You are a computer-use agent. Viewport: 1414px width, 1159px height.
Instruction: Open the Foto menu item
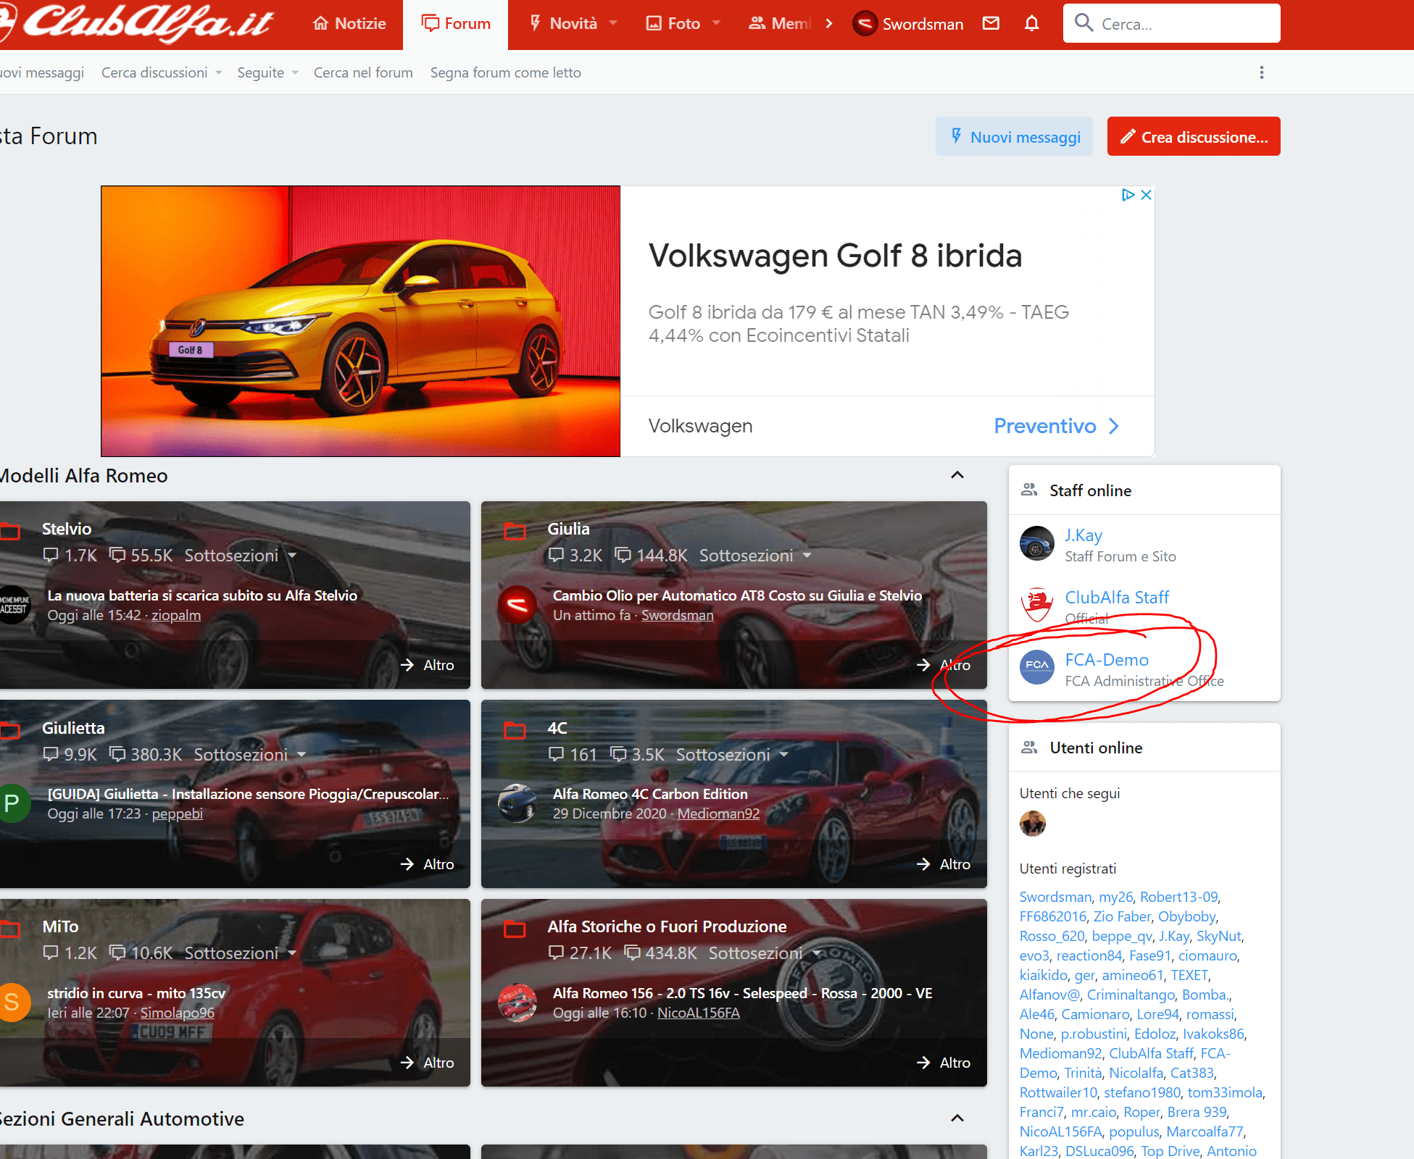click(x=673, y=24)
